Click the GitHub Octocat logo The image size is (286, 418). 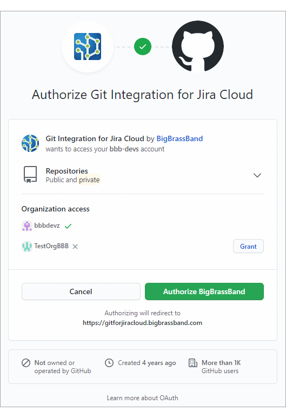(x=198, y=47)
